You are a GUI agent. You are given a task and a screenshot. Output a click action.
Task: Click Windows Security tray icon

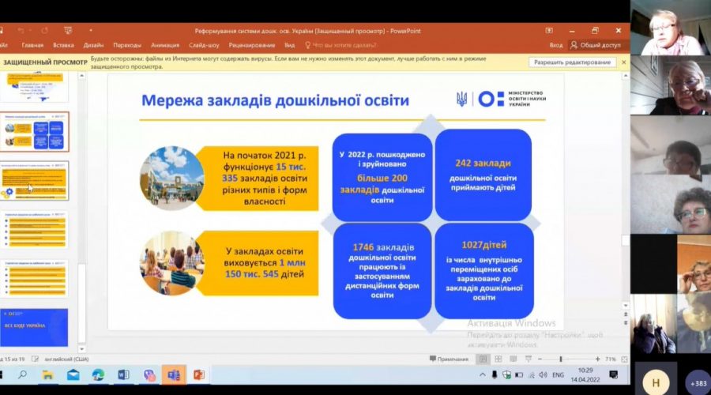506,375
